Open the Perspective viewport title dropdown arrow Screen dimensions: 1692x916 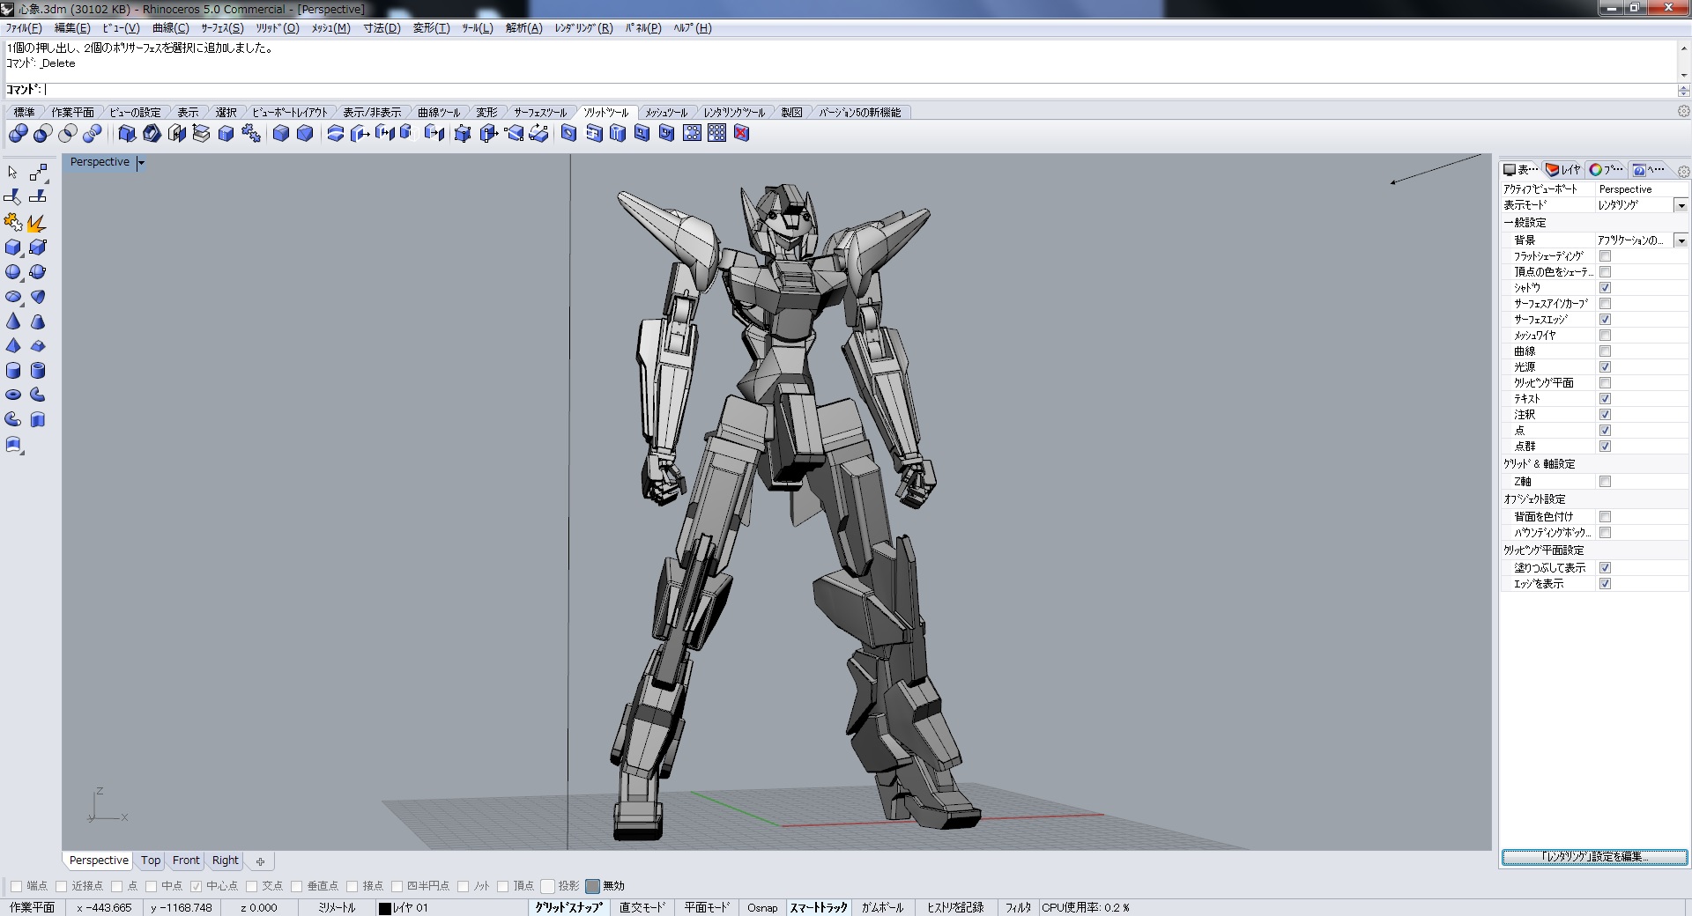tap(141, 163)
